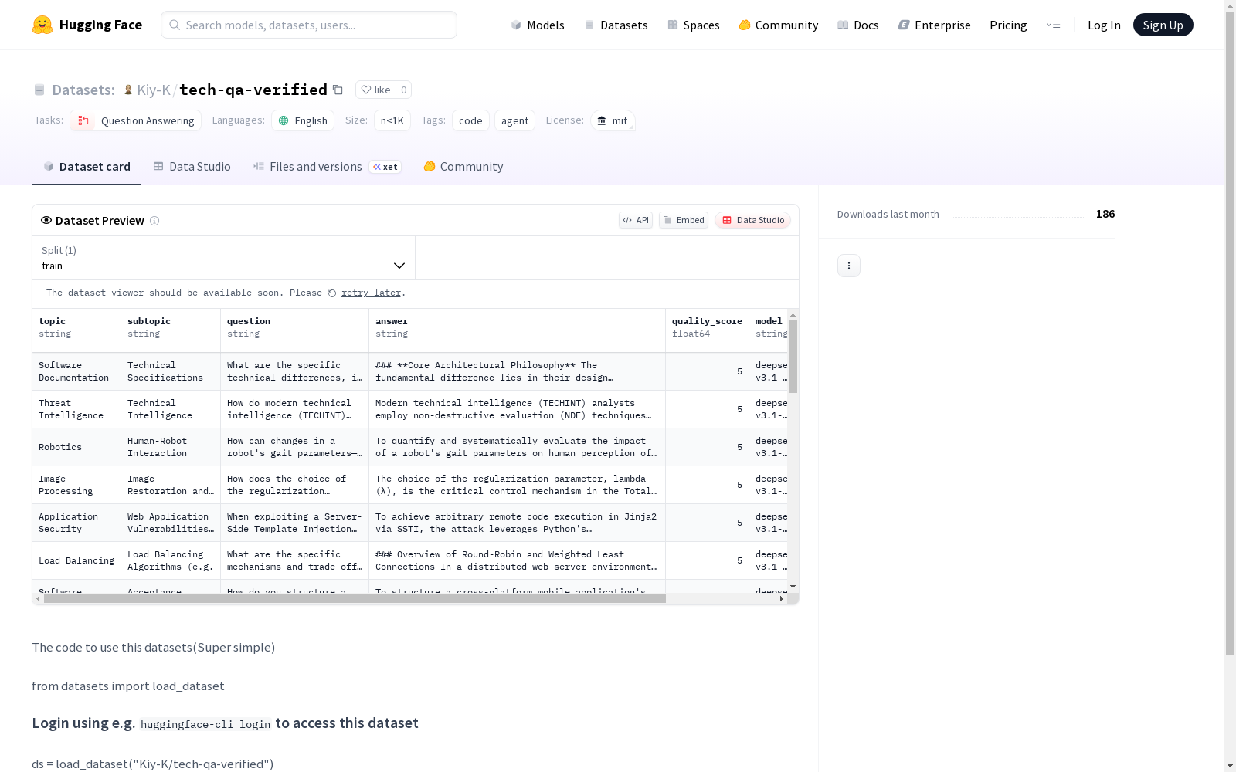Open Data Studio from the preview header
The width and height of the screenshot is (1236, 772).
click(753, 220)
